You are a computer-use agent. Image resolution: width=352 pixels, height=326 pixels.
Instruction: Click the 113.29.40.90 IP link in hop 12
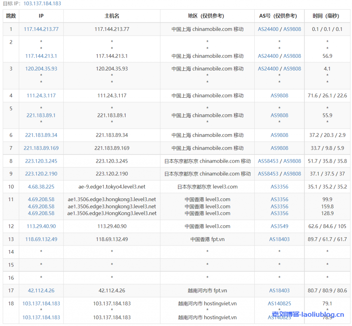click(x=41, y=226)
